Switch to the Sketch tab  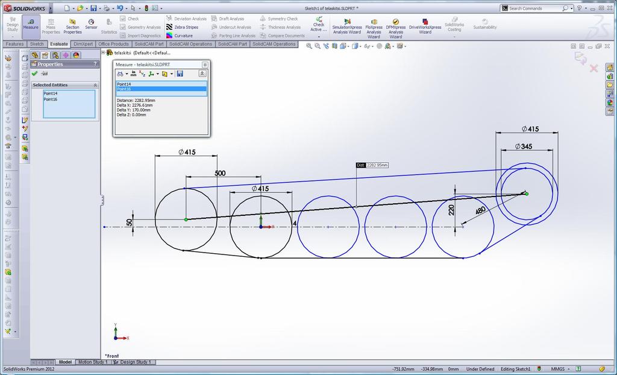(x=37, y=44)
